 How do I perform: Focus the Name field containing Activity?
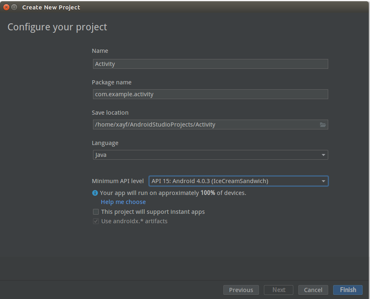click(x=210, y=64)
